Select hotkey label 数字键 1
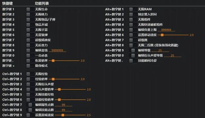The image size is (205, 118). [x=8, y=9]
